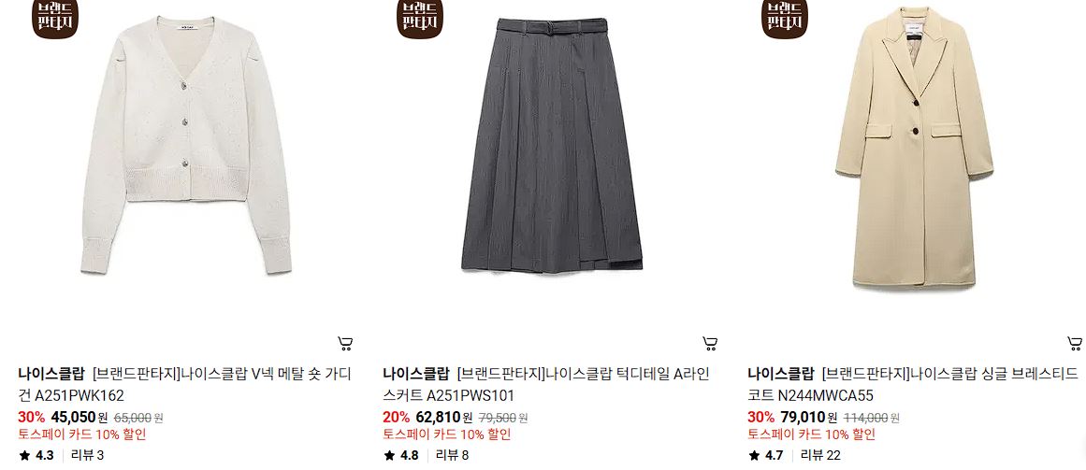This screenshot has height=470, width=1086.
Task: Click 브랜드판타지 badge on cardigan image
Action: point(55,19)
